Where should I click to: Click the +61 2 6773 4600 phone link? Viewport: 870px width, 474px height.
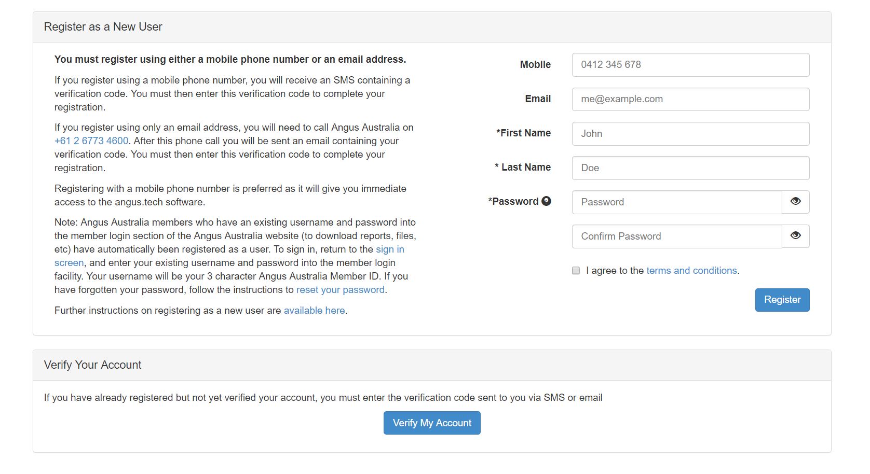click(91, 141)
